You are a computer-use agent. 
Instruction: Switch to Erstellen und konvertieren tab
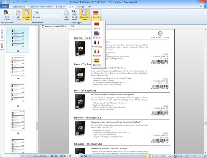(x=41, y=7)
